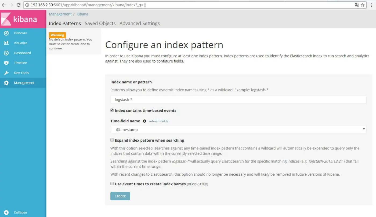Open Discover via compass icon
The image size is (376, 217).
pyautogui.click(x=6, y=33)
